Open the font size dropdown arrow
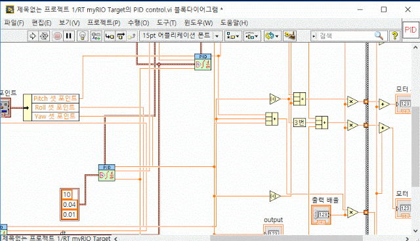The image size is (420, 241). [217, 36]
